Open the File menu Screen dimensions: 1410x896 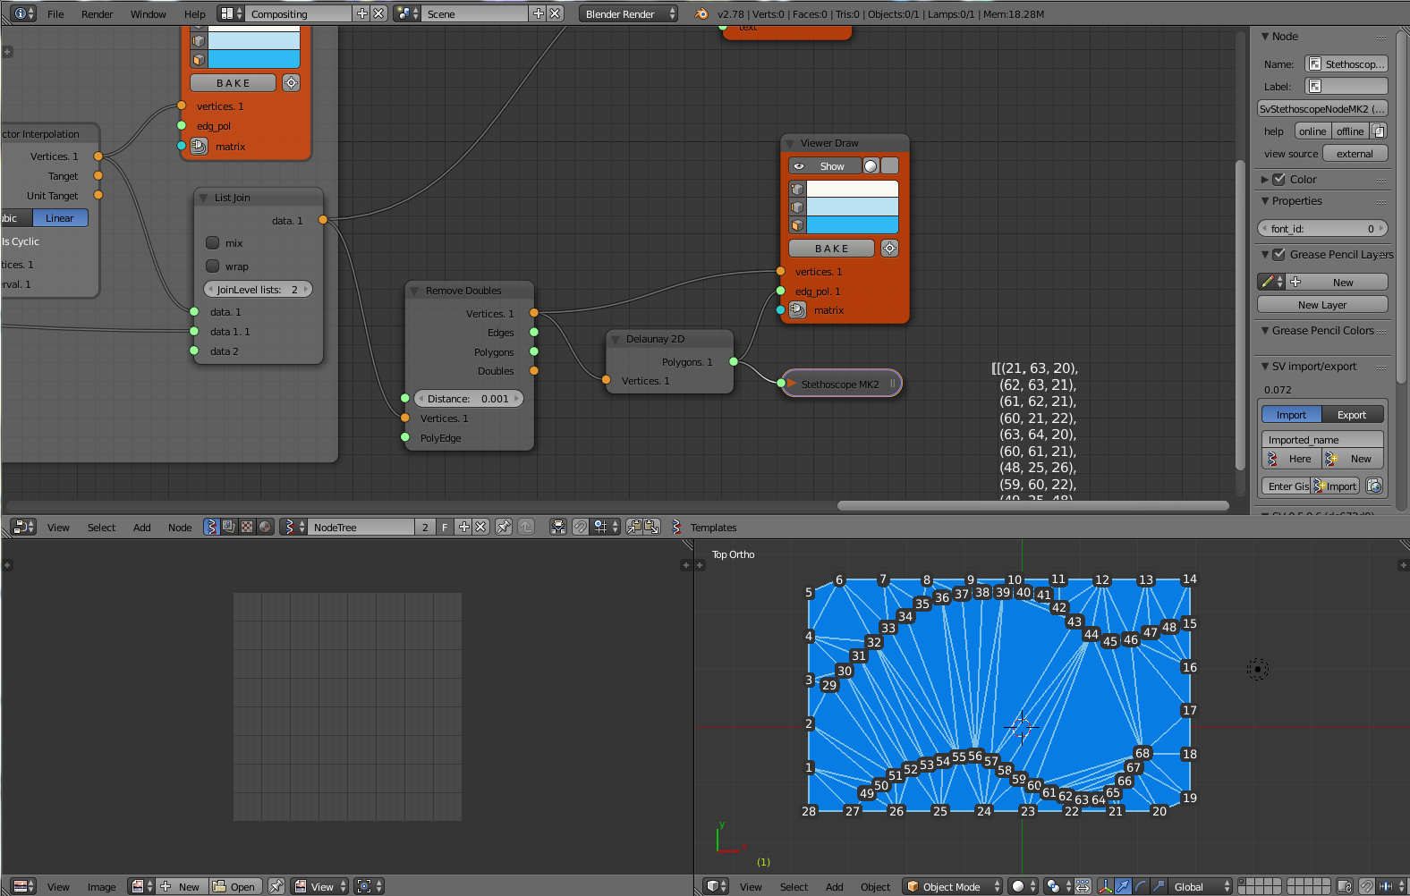(x=55, y=13)
